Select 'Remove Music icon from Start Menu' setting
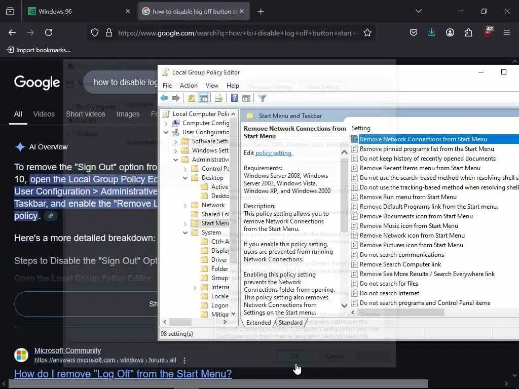This screenshot has height=389, width=519. coord(409,225)
